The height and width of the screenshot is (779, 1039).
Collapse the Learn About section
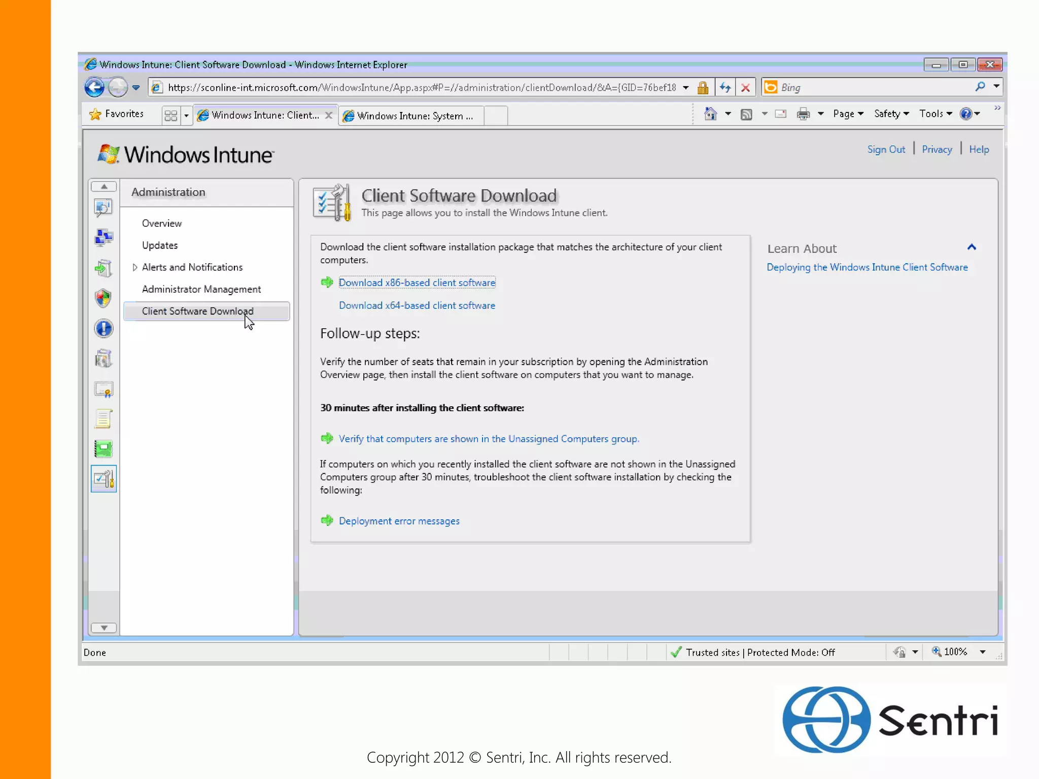(x=972, y=247)
